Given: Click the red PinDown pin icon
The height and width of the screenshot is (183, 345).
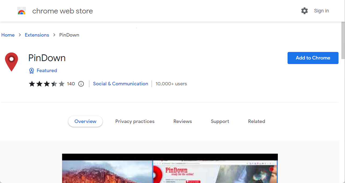Looking at the screenshot, I should [x=11, y=62].
